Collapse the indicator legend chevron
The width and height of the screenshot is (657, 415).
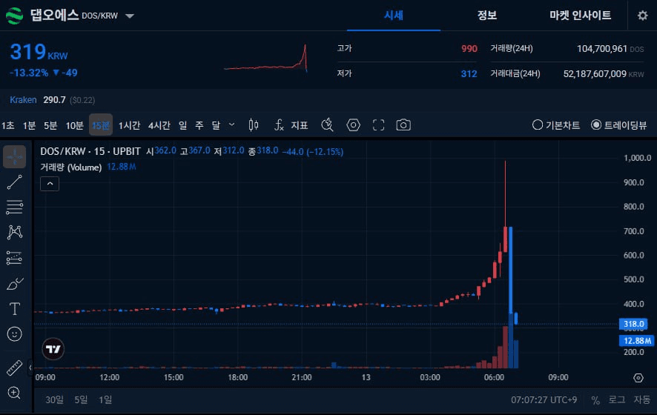[x=50, y=184]
